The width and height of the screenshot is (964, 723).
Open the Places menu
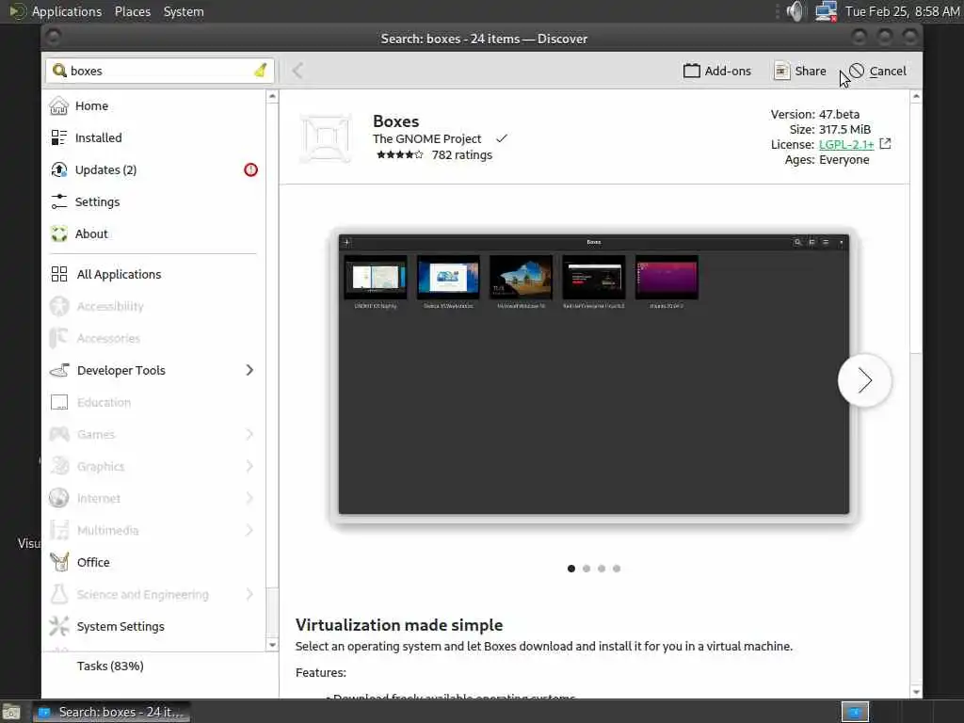click(132, 11)
